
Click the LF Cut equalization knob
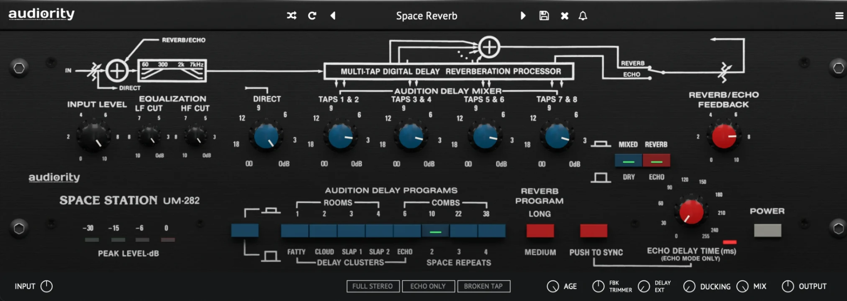click(149, 136)
